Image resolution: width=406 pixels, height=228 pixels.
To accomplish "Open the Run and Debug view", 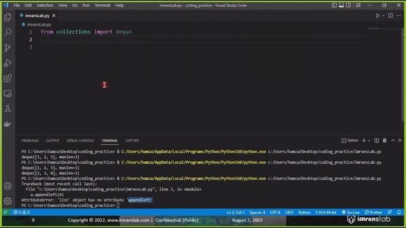I will tap(8, 63).
